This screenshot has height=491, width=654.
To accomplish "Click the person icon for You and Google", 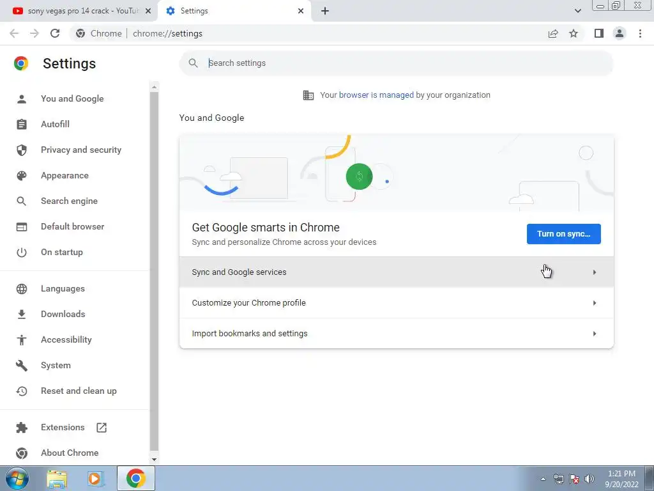I will pos(21,98).
